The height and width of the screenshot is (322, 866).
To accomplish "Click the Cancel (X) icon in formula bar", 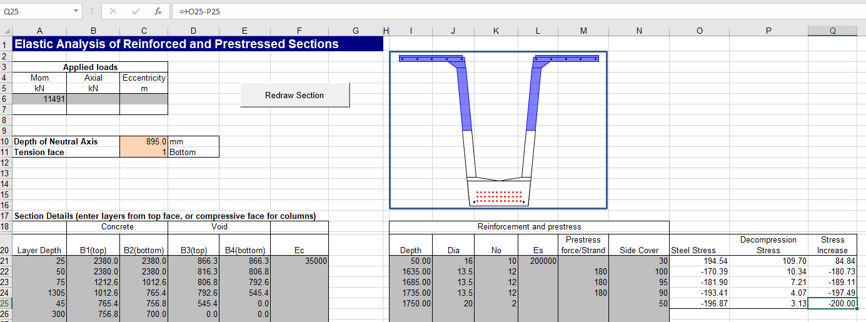I will 113,11.
